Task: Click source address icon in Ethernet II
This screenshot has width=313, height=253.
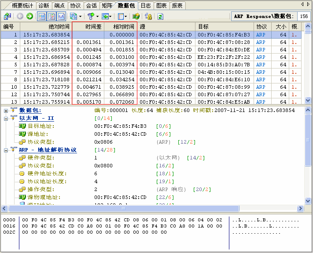Action: point(22,134)
